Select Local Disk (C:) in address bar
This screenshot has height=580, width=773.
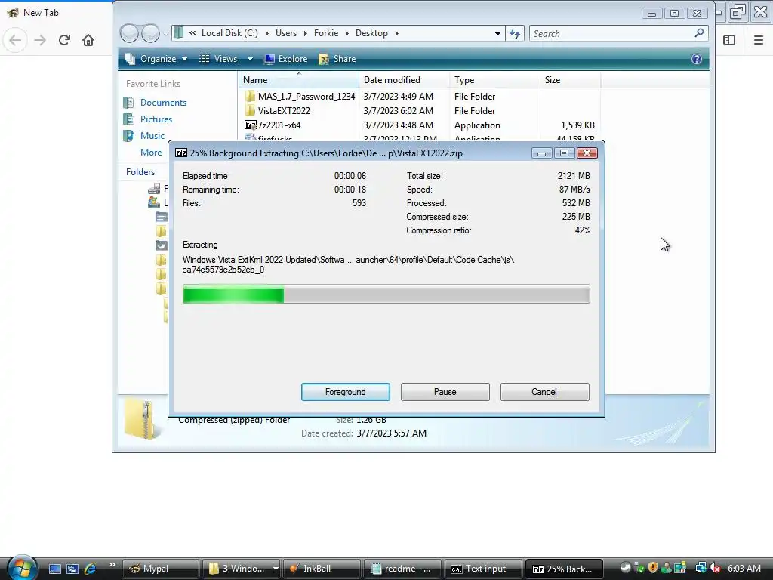pyautogui.click(x=229, y=33)
